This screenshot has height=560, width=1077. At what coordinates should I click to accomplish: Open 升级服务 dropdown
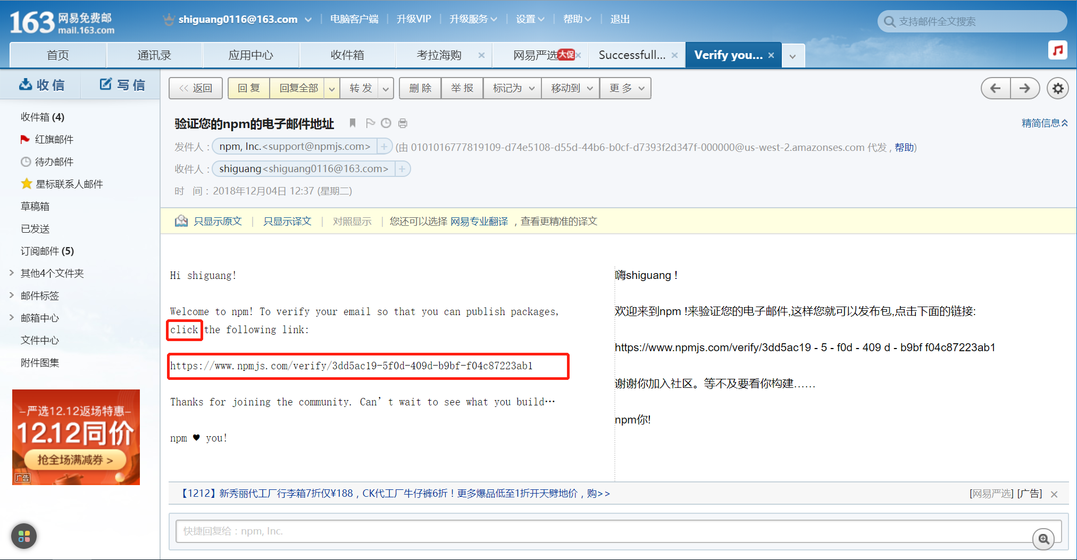coord(473,19)
